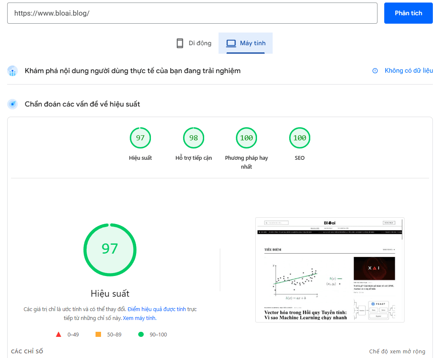Screen dimensions: 443x358
Task: Jump to 100 Phương pháp hay nhất gauge
Action: click(246, 138)
